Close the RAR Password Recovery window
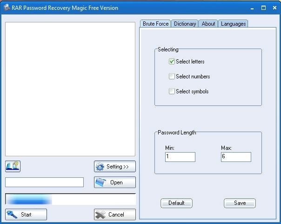This screenshot has width=281, height=224. coord(274,8)
